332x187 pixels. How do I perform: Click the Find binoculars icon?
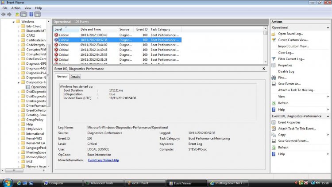point(274,78)
